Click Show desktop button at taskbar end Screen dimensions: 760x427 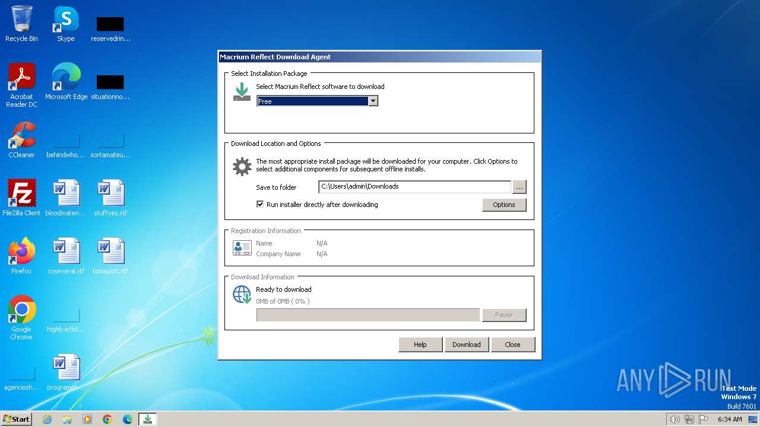pyautogui.click(x=753, y=419)
